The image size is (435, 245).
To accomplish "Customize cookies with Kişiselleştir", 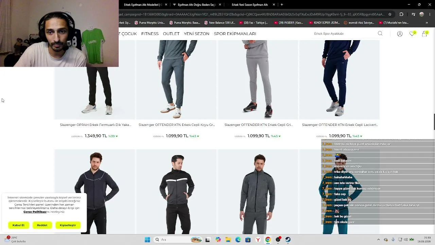I will [68, 225].
